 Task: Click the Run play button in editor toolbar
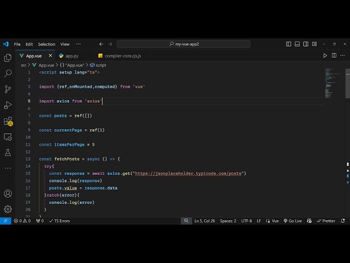tap(325, 55)
